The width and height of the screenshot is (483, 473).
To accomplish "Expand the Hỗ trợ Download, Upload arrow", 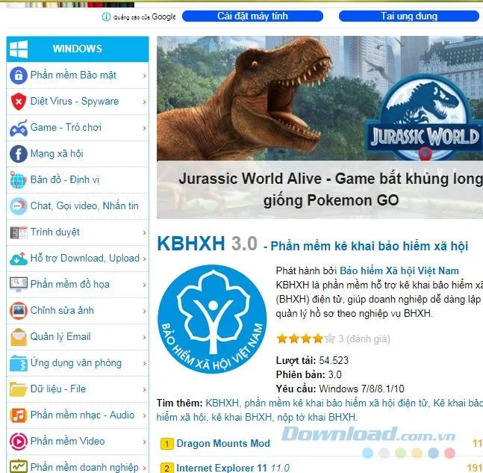I will pos(145,259).
